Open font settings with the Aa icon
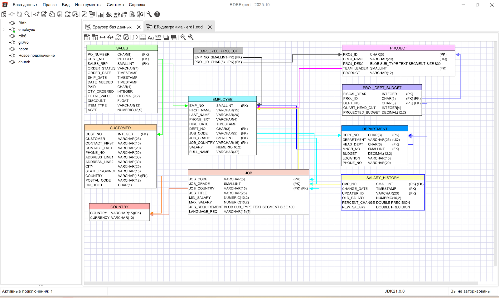 coord(151,38)
